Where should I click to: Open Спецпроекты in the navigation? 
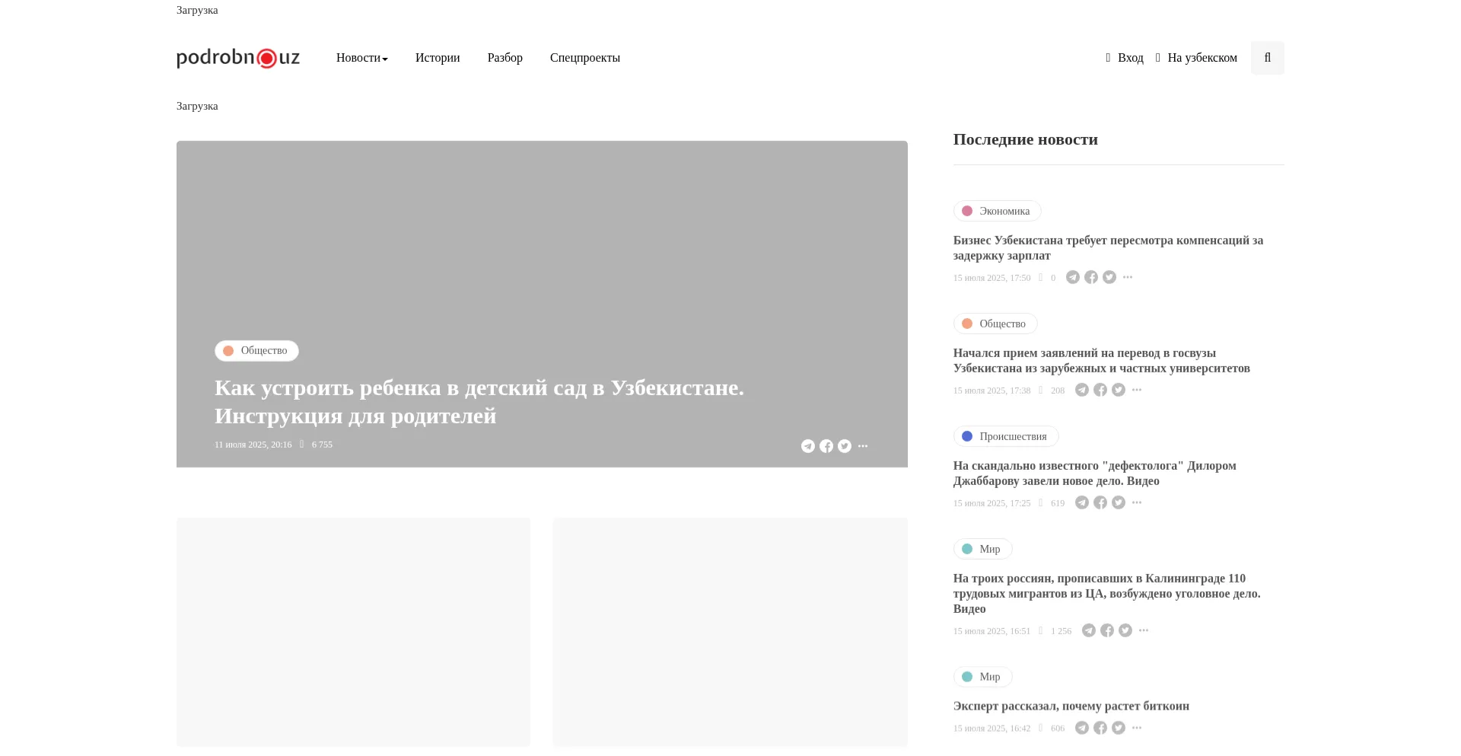(x=585, y=58)
